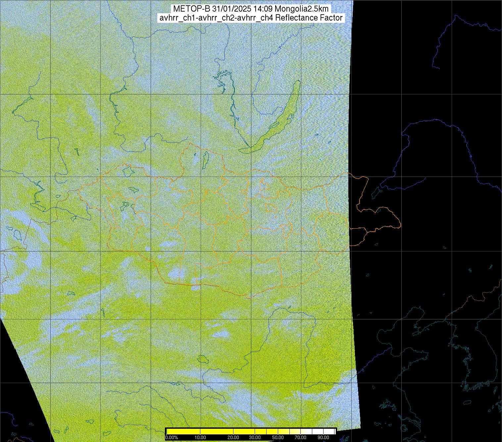The height and width of the screenshot is (442, 502).
Task: Click the 50.00 colorbar label
Action: [x=278, y=437]
